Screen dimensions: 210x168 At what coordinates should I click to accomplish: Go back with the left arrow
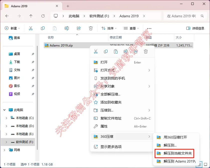pyautogui.click(x=7, y=16)
